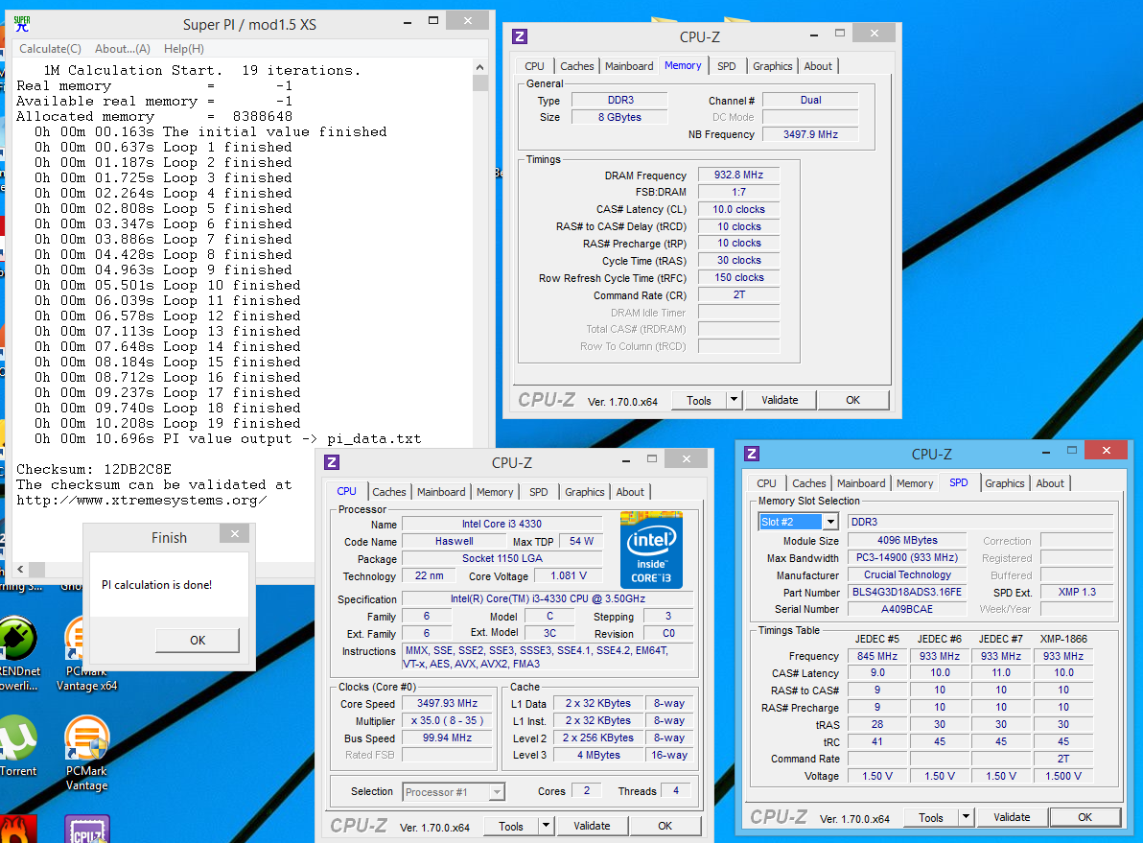Open Calculate menu in Super PI
Viewport: 1143px width, 843px height.
[x=50, y=49]
